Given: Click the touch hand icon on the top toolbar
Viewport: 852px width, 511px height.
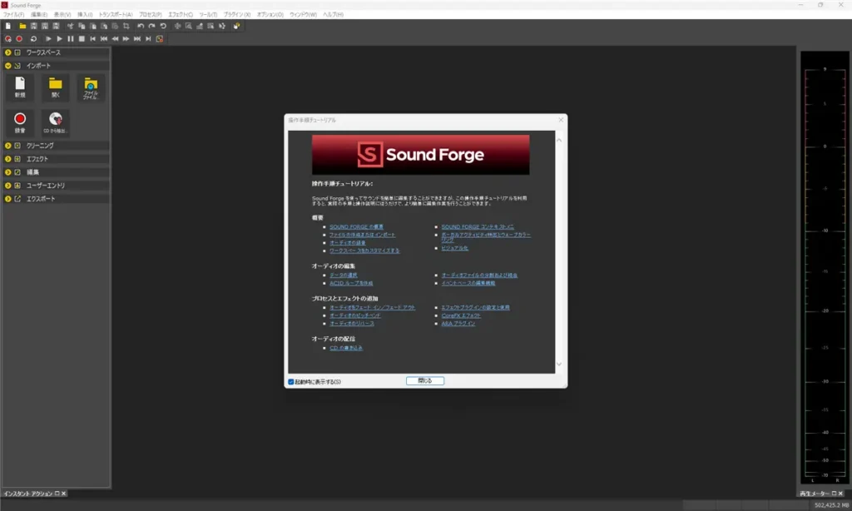Looking at the screenshot, I should tap(237, 26).
